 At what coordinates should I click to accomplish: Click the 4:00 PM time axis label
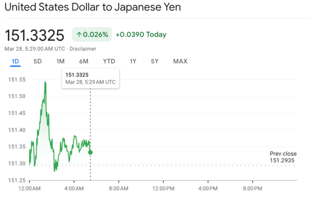(207, 187)
